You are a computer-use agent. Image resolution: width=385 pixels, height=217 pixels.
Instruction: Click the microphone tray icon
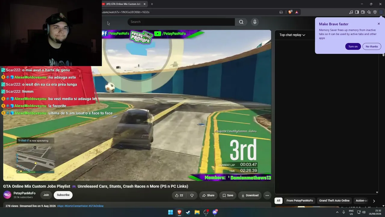pyautogui.click(x=343, y=212)
